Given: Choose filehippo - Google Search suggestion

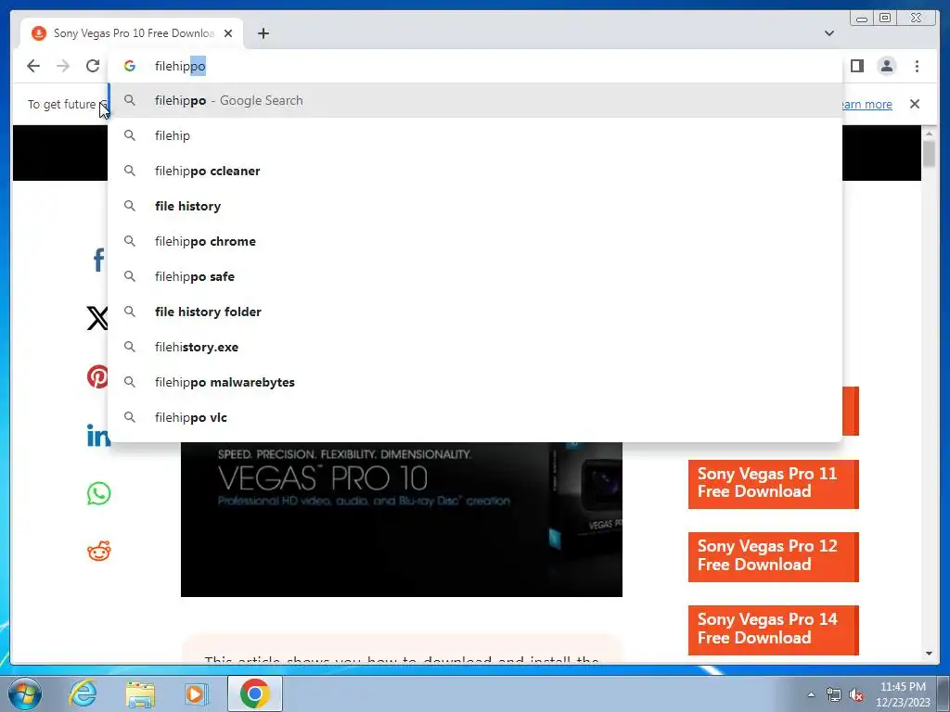Looking at the screenshot, I should tap(475, 100).
